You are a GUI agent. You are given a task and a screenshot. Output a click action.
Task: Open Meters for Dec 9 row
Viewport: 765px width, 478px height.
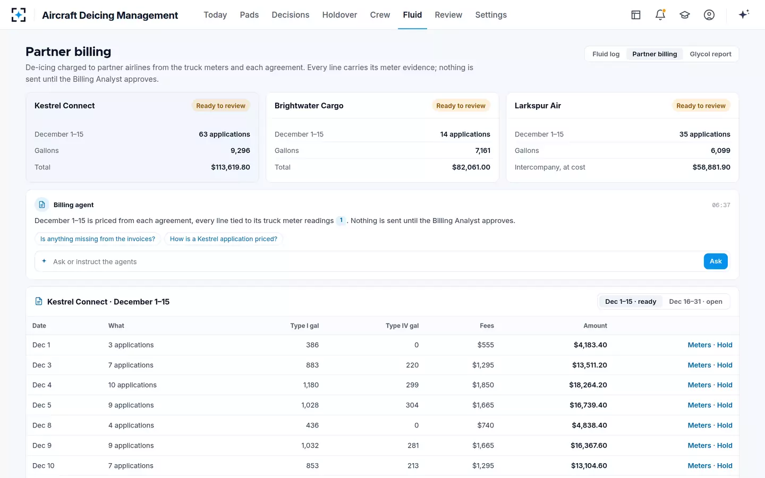point(699,446)
